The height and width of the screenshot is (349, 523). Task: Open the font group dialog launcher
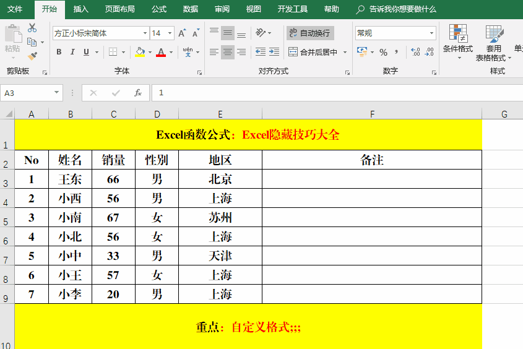pyautogui.click(x=199, y=72)
